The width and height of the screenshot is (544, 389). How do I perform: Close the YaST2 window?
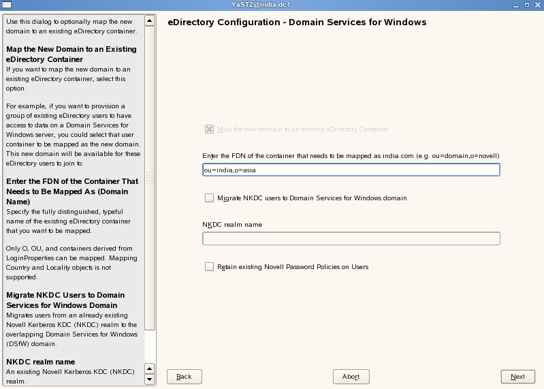[x=537, y=6]
